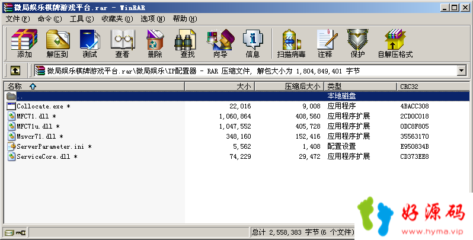Close the WinRAR window
This screenshot has height=240, width=473.
[x=465, y=8]
